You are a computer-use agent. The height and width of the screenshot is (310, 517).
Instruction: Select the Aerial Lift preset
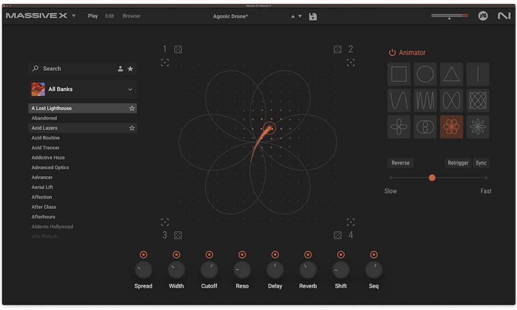pos(82,187)
